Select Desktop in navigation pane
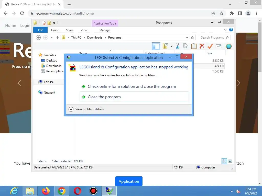This screenshot has height=196, width=262. click(52, 60)
